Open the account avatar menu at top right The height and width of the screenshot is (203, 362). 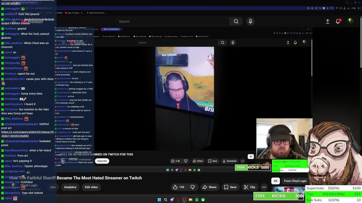(350, 21)
